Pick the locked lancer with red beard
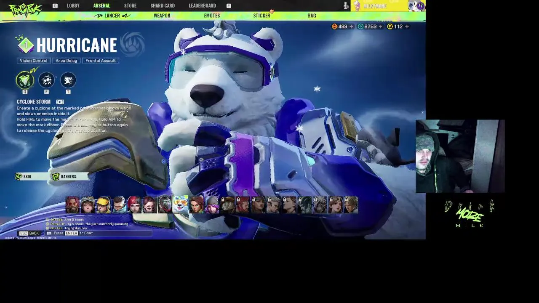The height and width of the screenshot is (303, 539). point(243,205)
